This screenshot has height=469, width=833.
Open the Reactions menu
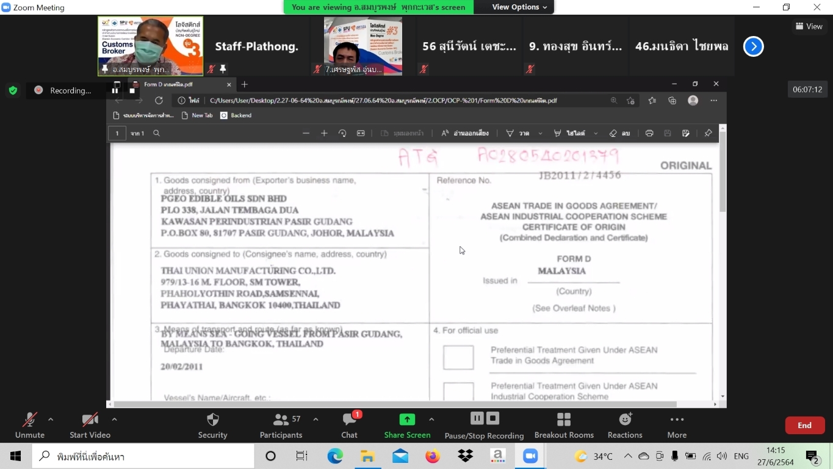click(x=625, y=426)
